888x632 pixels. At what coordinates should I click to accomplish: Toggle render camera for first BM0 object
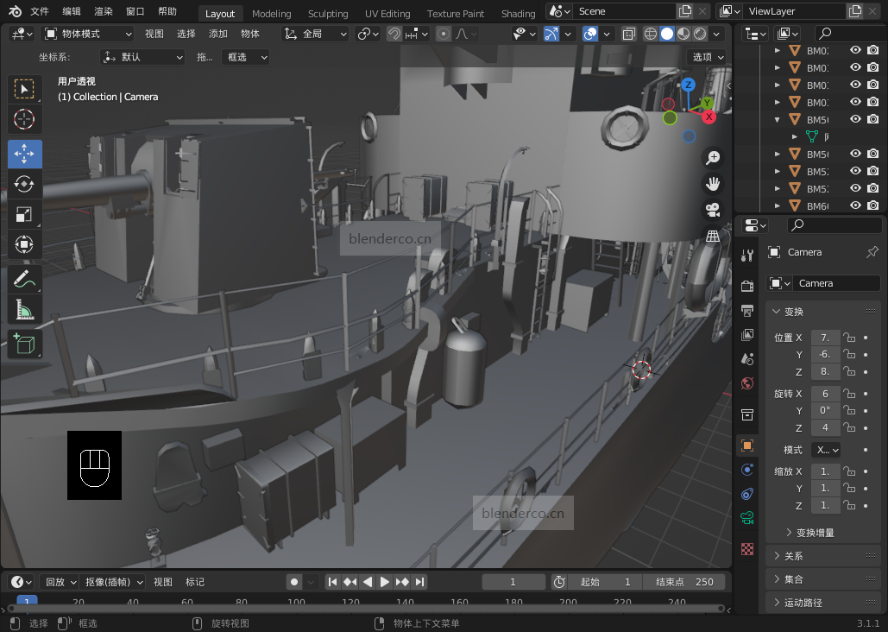[x=872, y=50]
